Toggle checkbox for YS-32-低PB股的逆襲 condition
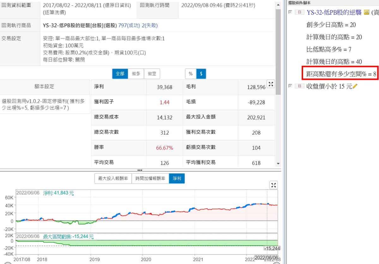Image resolution: width=379 pixels, height=264 pixels. pyautogui.click(x=290, y=12)
